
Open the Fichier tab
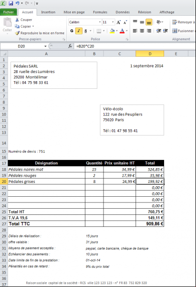(x=9, y=12)
